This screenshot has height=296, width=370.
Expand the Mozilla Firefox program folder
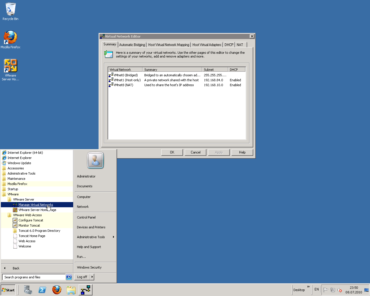pos(37,184)
